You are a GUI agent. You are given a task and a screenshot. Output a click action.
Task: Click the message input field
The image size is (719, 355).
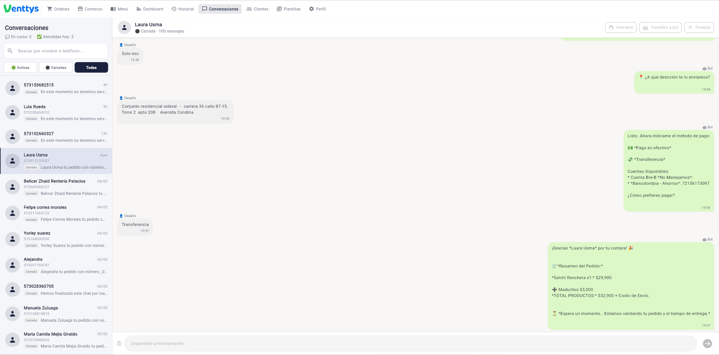coord(410,343)
